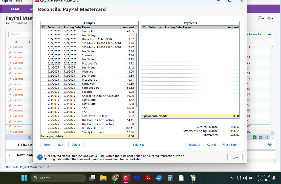The height and width of the screenshot is (184, 281).
Task: Click the Done button
Action: [x=235, y=157]
